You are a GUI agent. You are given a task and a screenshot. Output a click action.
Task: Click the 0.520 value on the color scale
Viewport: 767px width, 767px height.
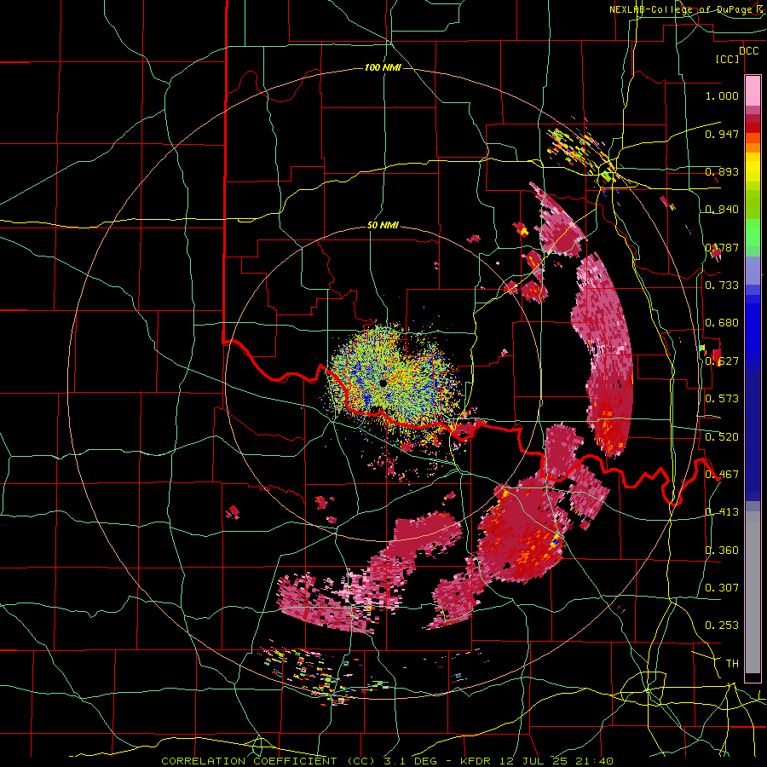coord(722,437)
